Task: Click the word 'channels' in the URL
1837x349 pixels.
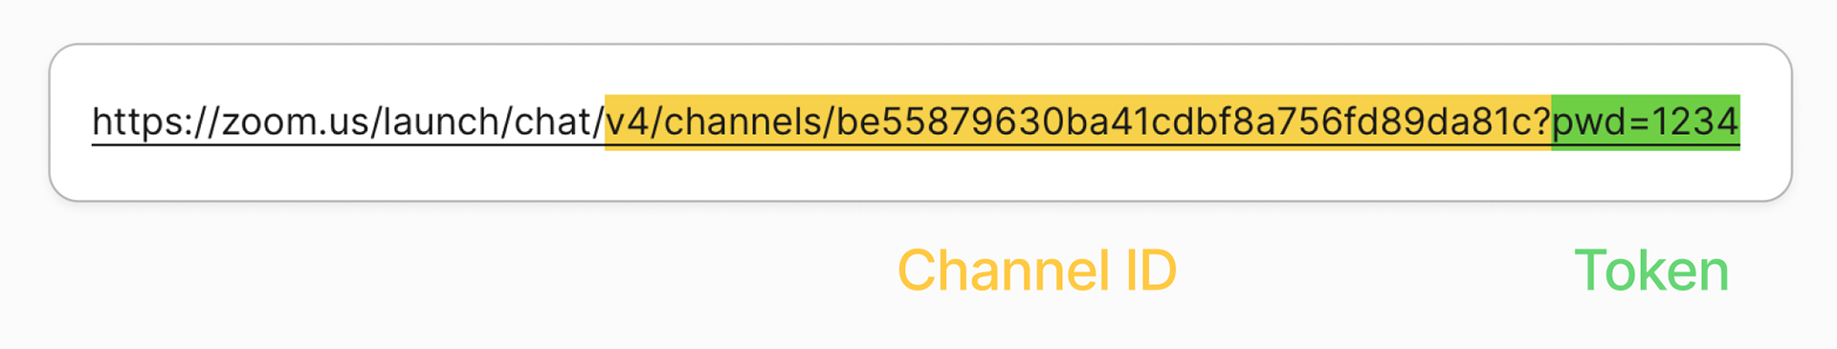Action: coord(742,122)
